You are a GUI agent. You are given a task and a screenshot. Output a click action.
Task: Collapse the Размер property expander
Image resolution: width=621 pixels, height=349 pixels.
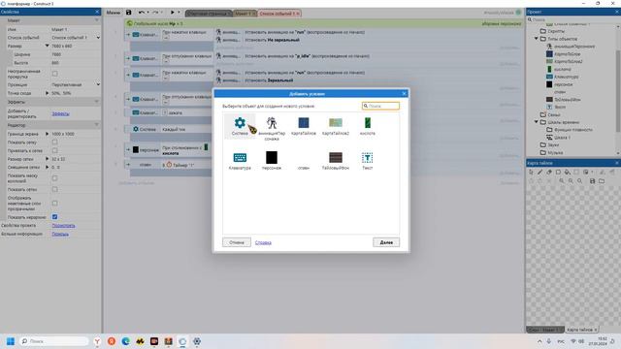(x=48, y=46)
